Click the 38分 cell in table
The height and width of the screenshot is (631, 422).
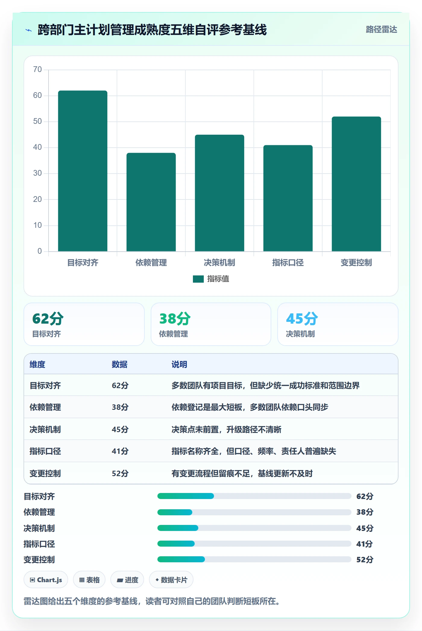120,407
